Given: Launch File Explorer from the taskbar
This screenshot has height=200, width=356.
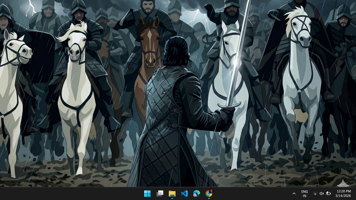Looking at the screenshot, I should pyautogui.click(x=172, y=194).
